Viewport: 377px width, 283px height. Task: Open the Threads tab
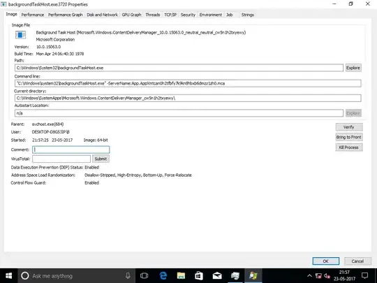153,15
